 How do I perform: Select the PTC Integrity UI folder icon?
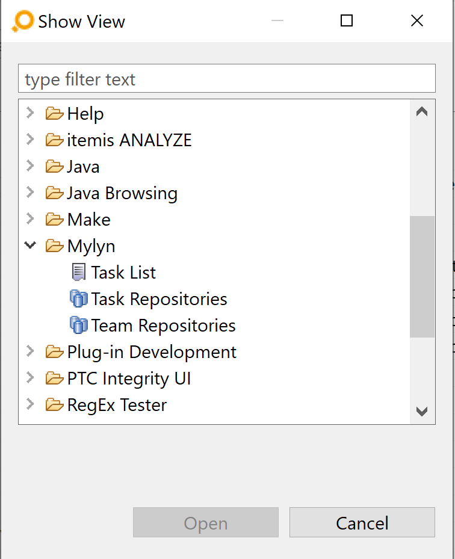(x=55, y=378)
